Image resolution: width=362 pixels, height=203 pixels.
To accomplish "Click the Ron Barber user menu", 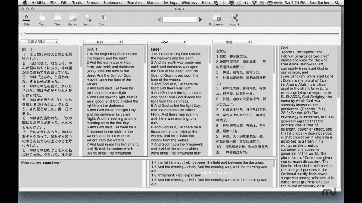I will point(320,3).
